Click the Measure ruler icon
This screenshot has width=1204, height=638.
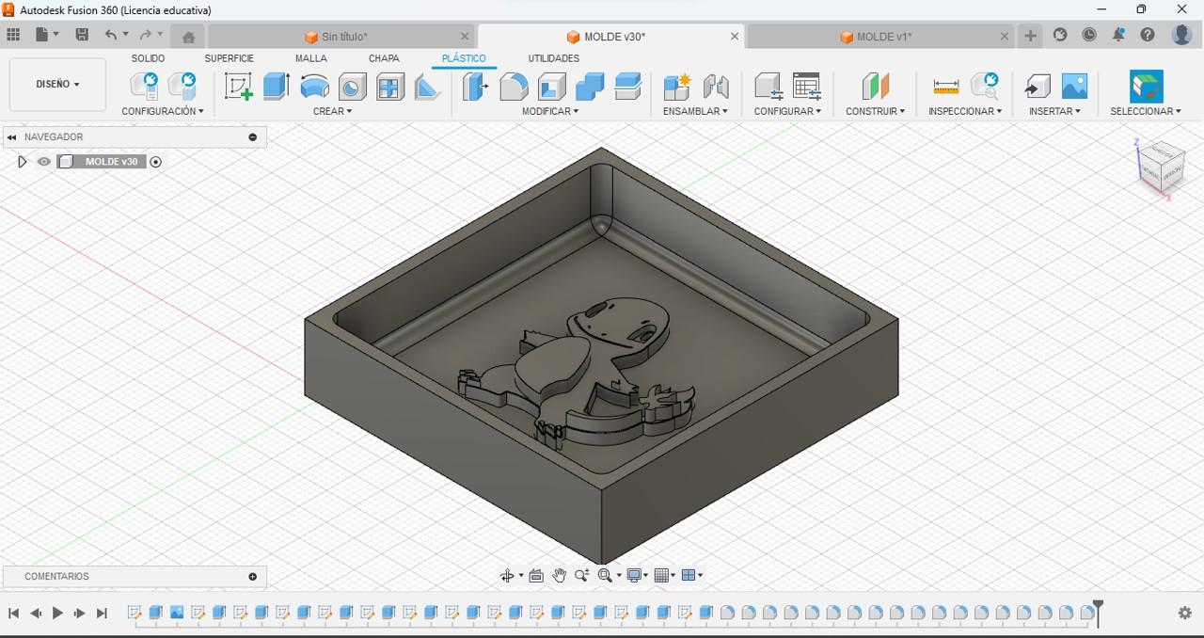(946, 87)
